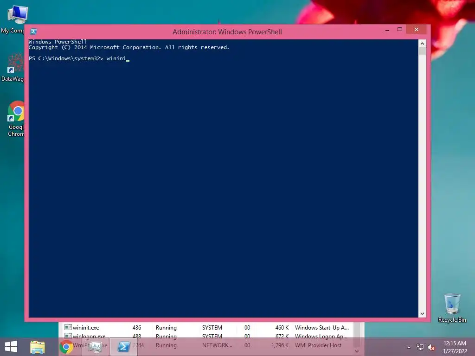Click the Windows Logon Ap... description cell
This screenshot has height=356, width=475.
321,337
